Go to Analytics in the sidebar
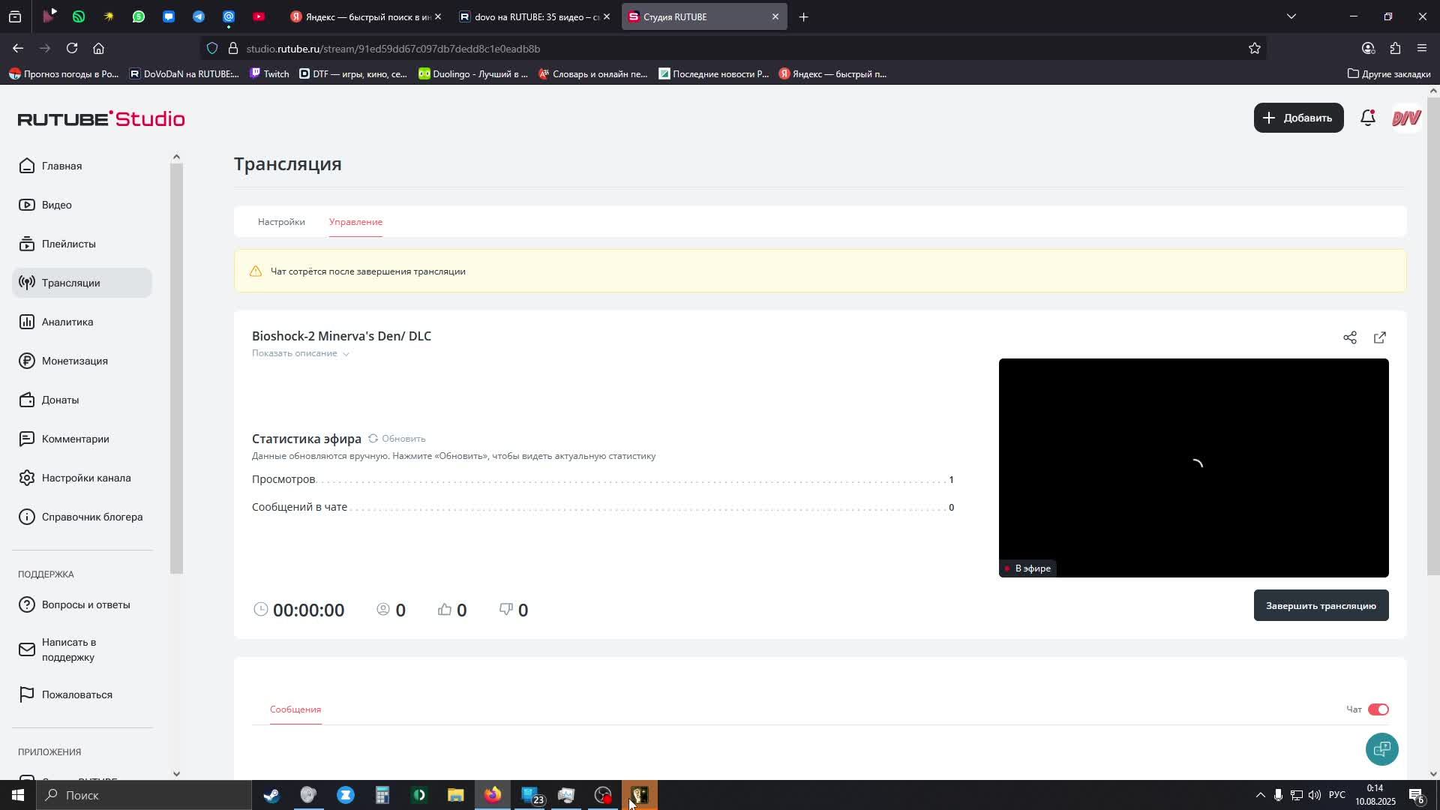The height and width of the screenshot is (810, 1440). (67, 322)
